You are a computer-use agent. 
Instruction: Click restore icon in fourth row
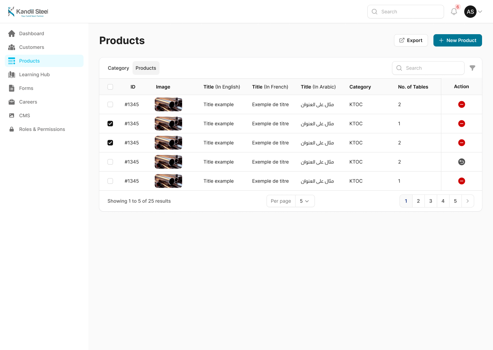(462, 162)
